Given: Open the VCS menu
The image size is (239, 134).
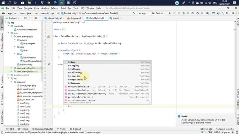Looking at the screenshot, I should 83,8.
